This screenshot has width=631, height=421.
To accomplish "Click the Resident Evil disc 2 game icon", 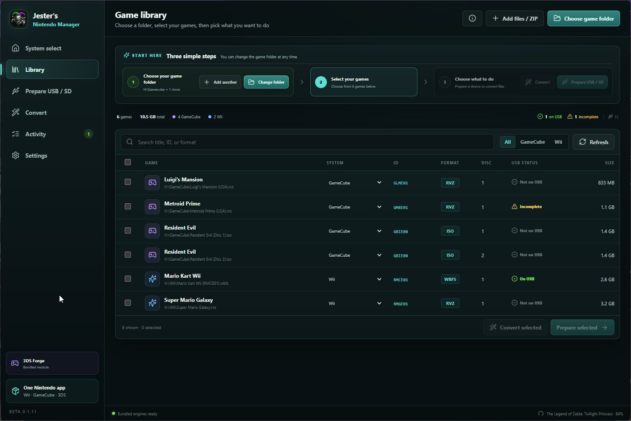I will pyautogui.click(x=152, y=255).
